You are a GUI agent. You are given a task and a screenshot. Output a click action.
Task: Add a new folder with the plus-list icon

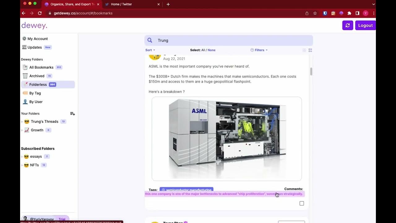tap(72, 114)
